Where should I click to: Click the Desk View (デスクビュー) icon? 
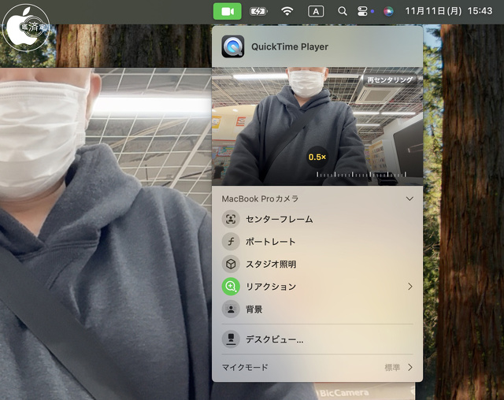[x=232, y=339]
